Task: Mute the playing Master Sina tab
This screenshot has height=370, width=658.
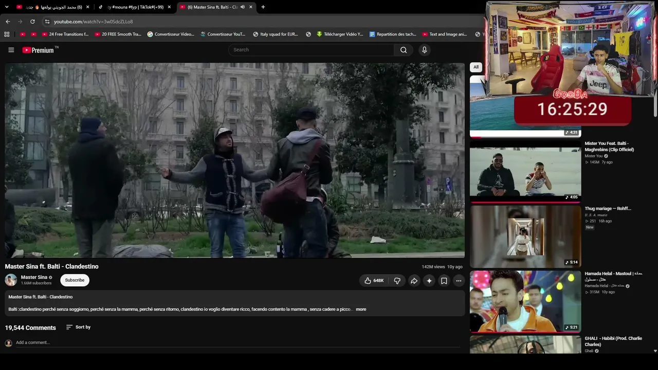Action: 243,7
